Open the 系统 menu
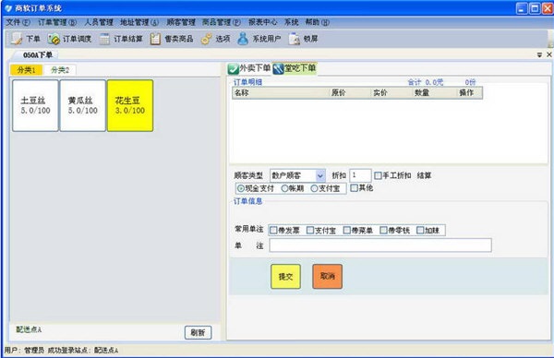Screen dimensions: 554x358 coord(292,22)
